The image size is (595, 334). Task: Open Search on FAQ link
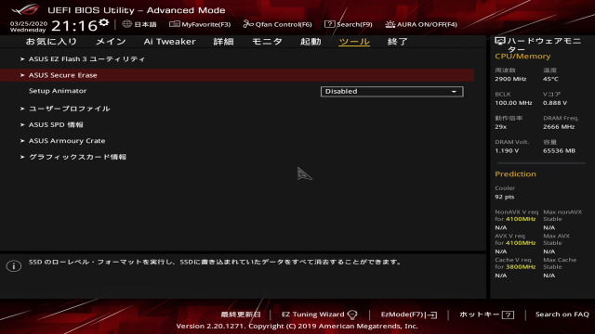point(562,315)
